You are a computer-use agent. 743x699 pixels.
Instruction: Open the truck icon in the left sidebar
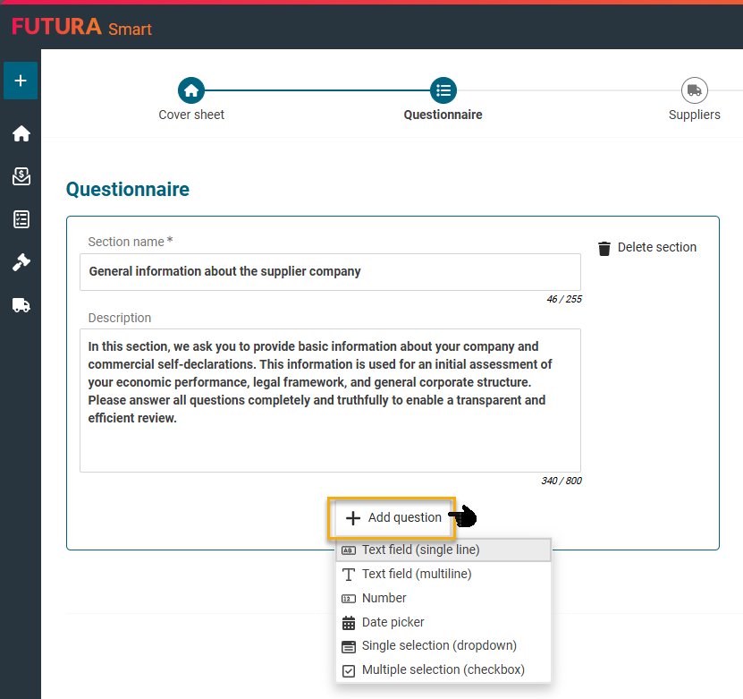click(21, 305)
